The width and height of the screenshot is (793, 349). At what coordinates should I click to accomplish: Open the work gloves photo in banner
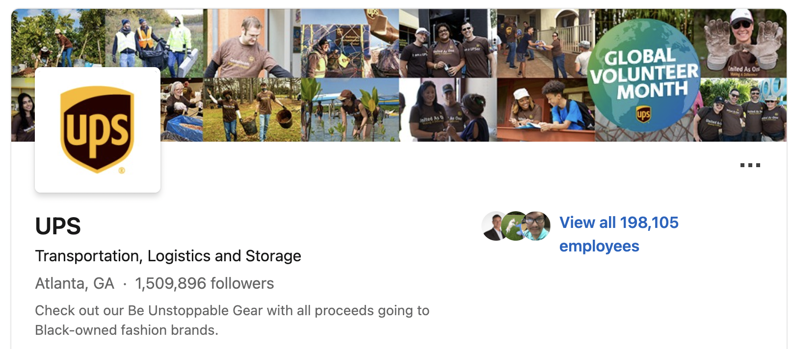pyautogui.click(x=743, y=43)
